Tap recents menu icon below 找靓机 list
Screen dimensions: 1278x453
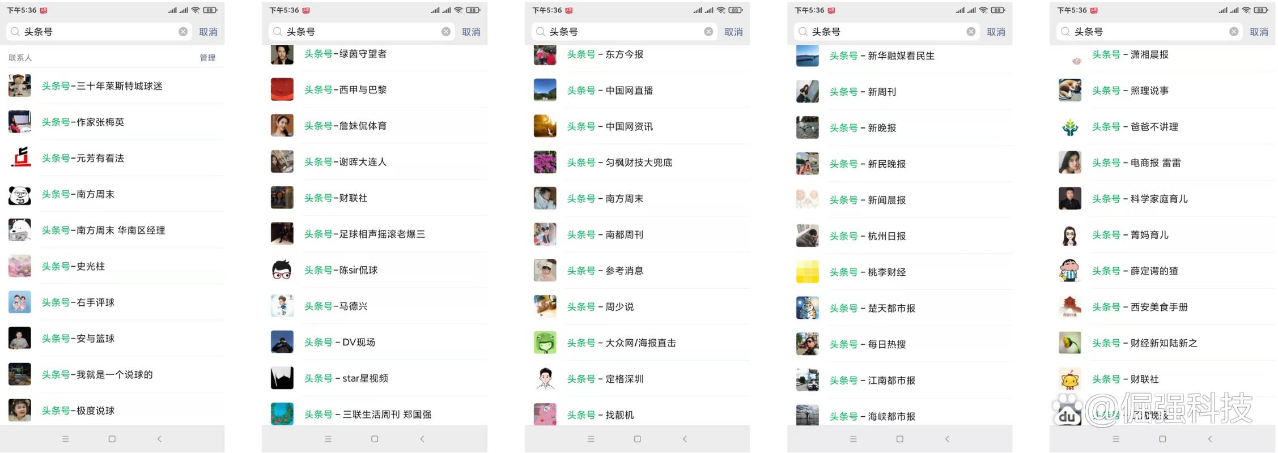591,439
